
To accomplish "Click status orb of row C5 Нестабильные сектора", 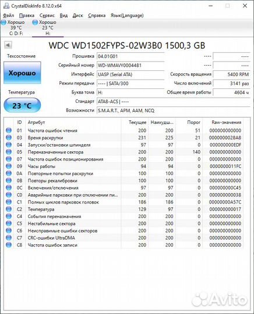I will point(9,223).
